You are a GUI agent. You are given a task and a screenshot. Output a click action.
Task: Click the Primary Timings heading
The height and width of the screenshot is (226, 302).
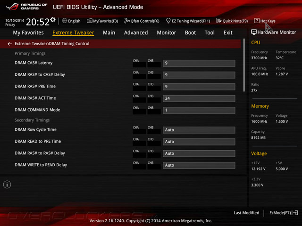click(x=30, y=53)
